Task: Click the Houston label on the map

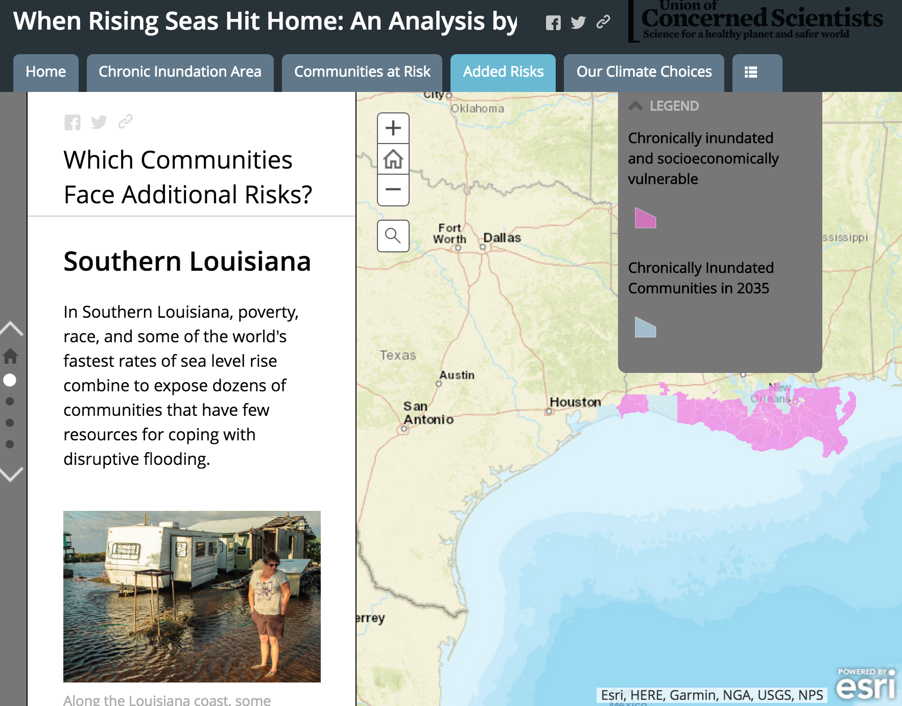Action: pyautogui.click(x=575, y=403)
